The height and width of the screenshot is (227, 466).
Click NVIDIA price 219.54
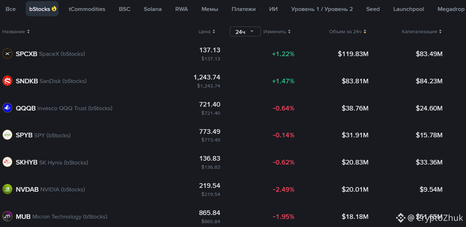[210, 186]
